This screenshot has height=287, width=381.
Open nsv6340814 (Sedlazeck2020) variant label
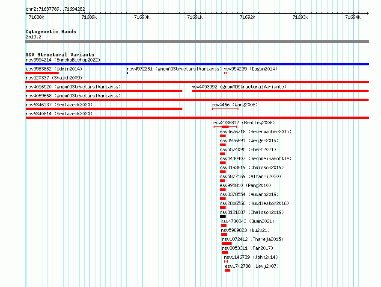59,114
